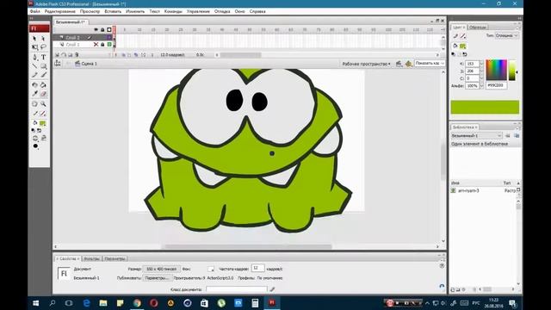
Task: Select the Ink Bottle tool
Action: coord(34,84)
